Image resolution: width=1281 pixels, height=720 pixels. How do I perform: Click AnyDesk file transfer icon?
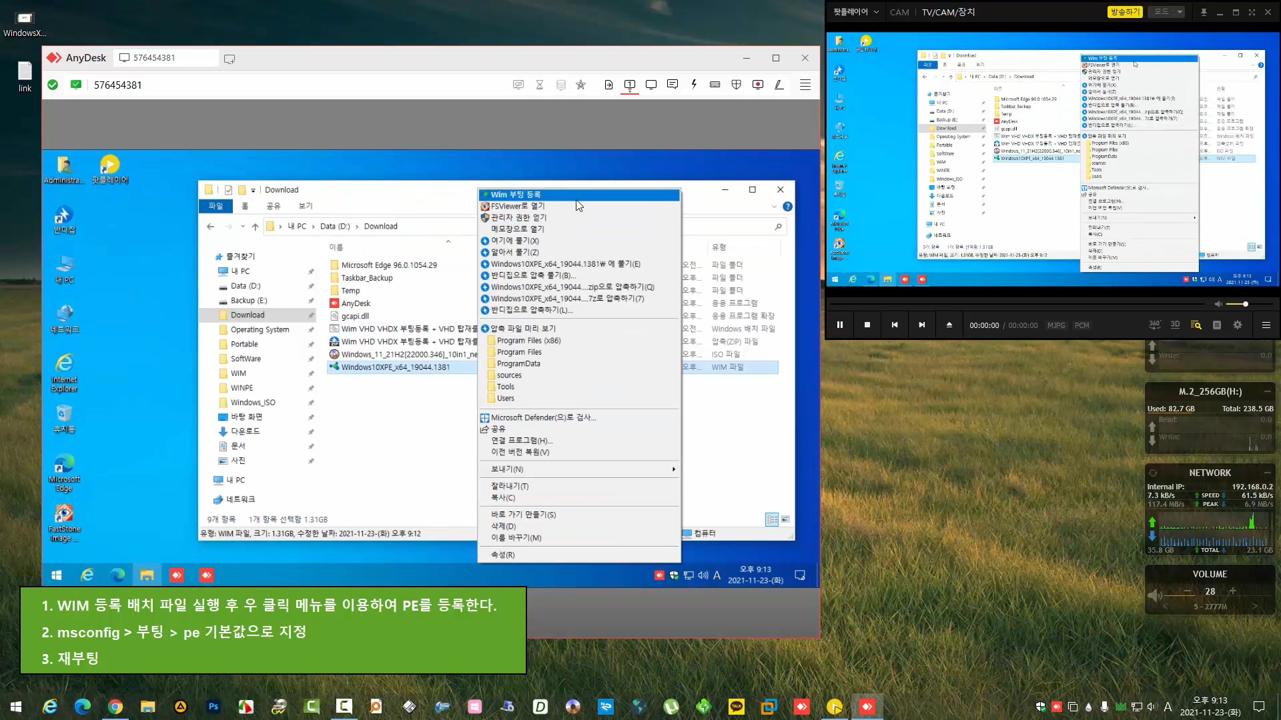(608, 85)
